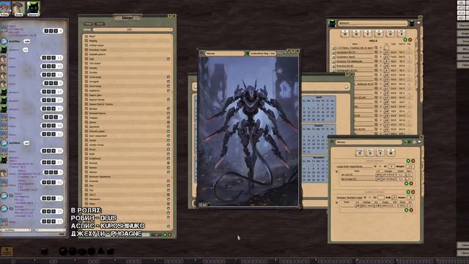Click green add button in Images window footer
Viewport: 469px width, 264px height.
(x=165, y=235)
